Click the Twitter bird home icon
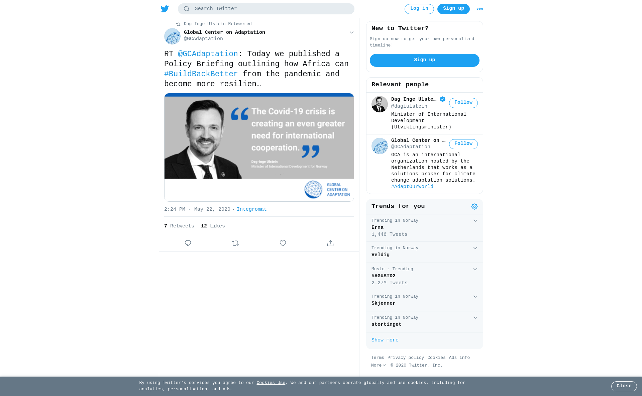The width and height of the screenshot is (642, 396). [x=165, y=9]
